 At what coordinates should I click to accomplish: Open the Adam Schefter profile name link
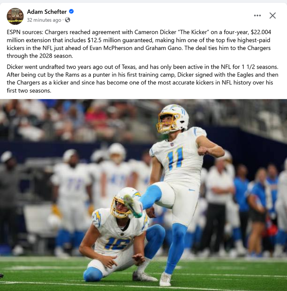click(47, 12)
